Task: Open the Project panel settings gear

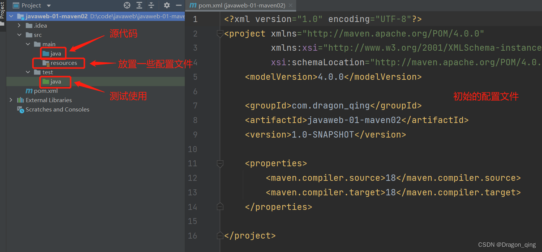Action: [x=167, y=5]
